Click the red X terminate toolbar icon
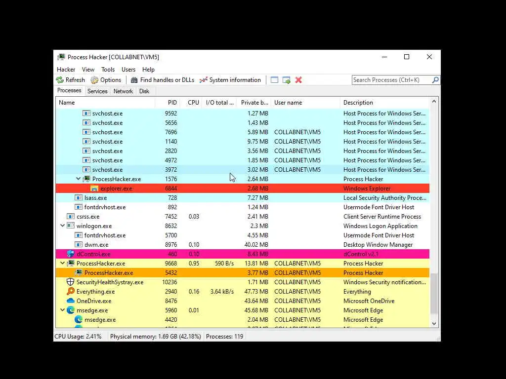 [298, 80]
